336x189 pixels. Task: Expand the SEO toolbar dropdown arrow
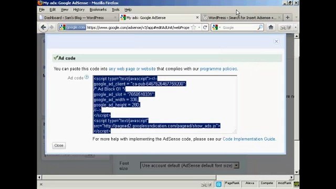pyautogui.click(x=296, y=27)
